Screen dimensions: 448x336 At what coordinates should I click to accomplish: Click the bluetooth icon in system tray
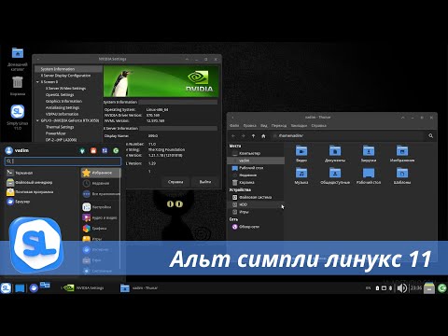pos(391,288)
